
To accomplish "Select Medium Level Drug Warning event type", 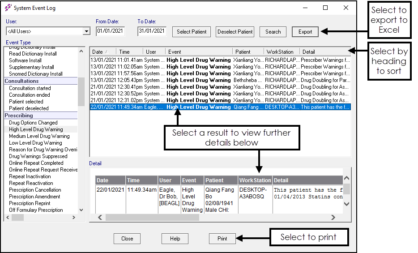I will [39, 136].
